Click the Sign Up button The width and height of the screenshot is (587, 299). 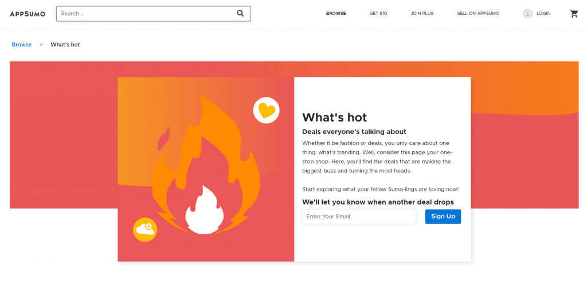coord(443,217)
